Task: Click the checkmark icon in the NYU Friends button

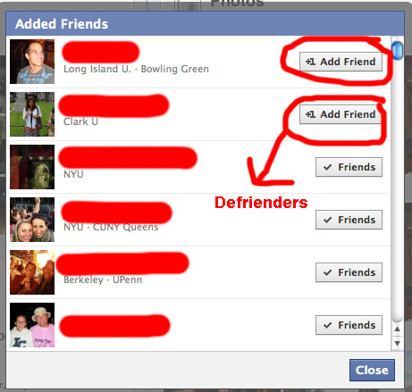Action: [328, 167]
